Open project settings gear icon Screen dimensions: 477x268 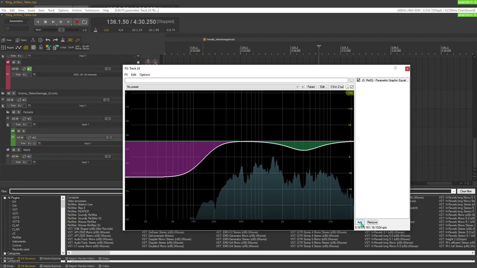tap(40, 40)
